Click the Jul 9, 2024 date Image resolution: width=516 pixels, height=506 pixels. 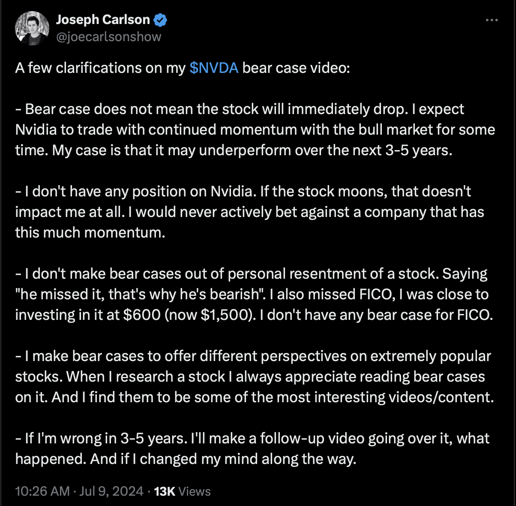pyautogui.click(x=111, y=491)
